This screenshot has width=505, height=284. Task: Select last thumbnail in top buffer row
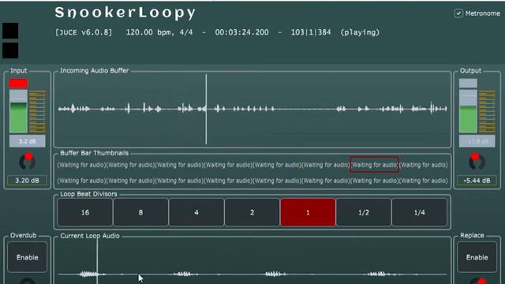(x=424, y=165)
